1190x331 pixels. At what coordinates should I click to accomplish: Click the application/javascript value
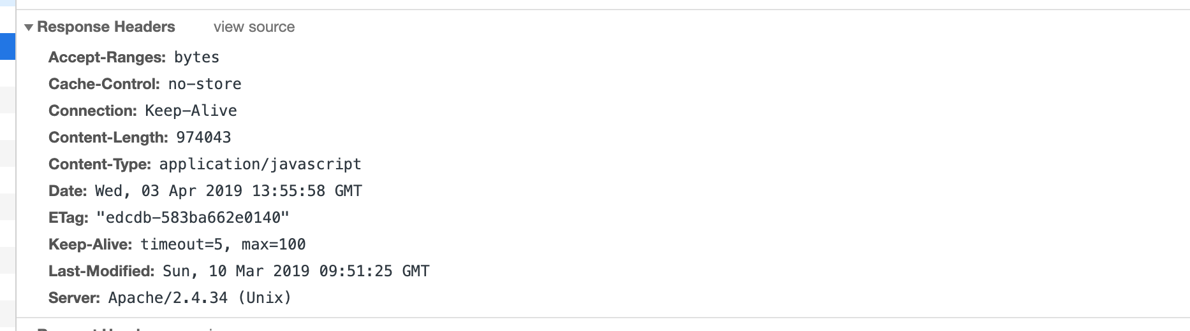(260, 164)
